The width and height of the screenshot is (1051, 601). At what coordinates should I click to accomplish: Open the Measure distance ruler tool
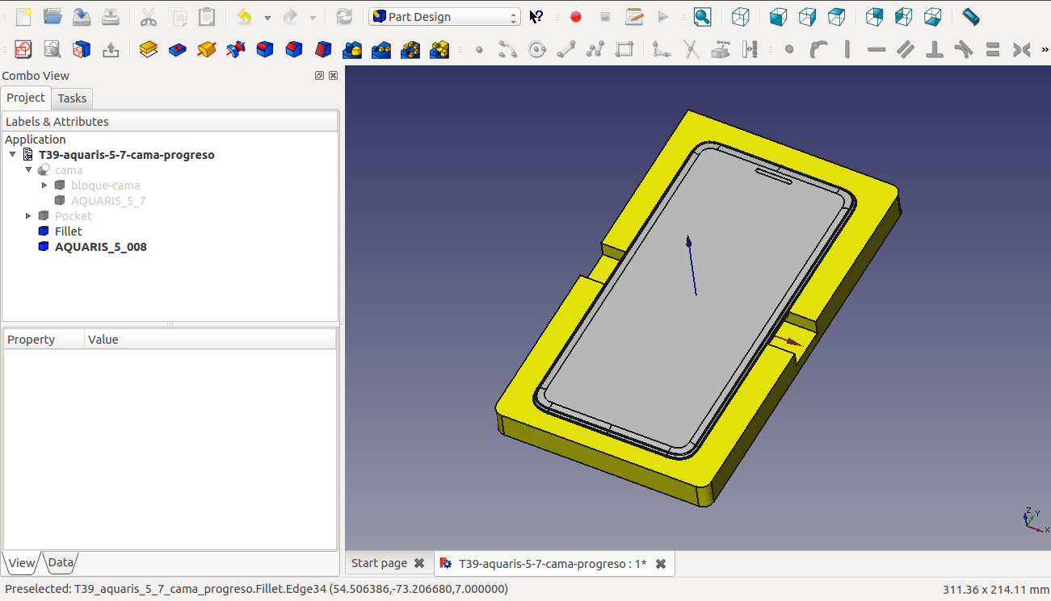[x=970, y=17]
